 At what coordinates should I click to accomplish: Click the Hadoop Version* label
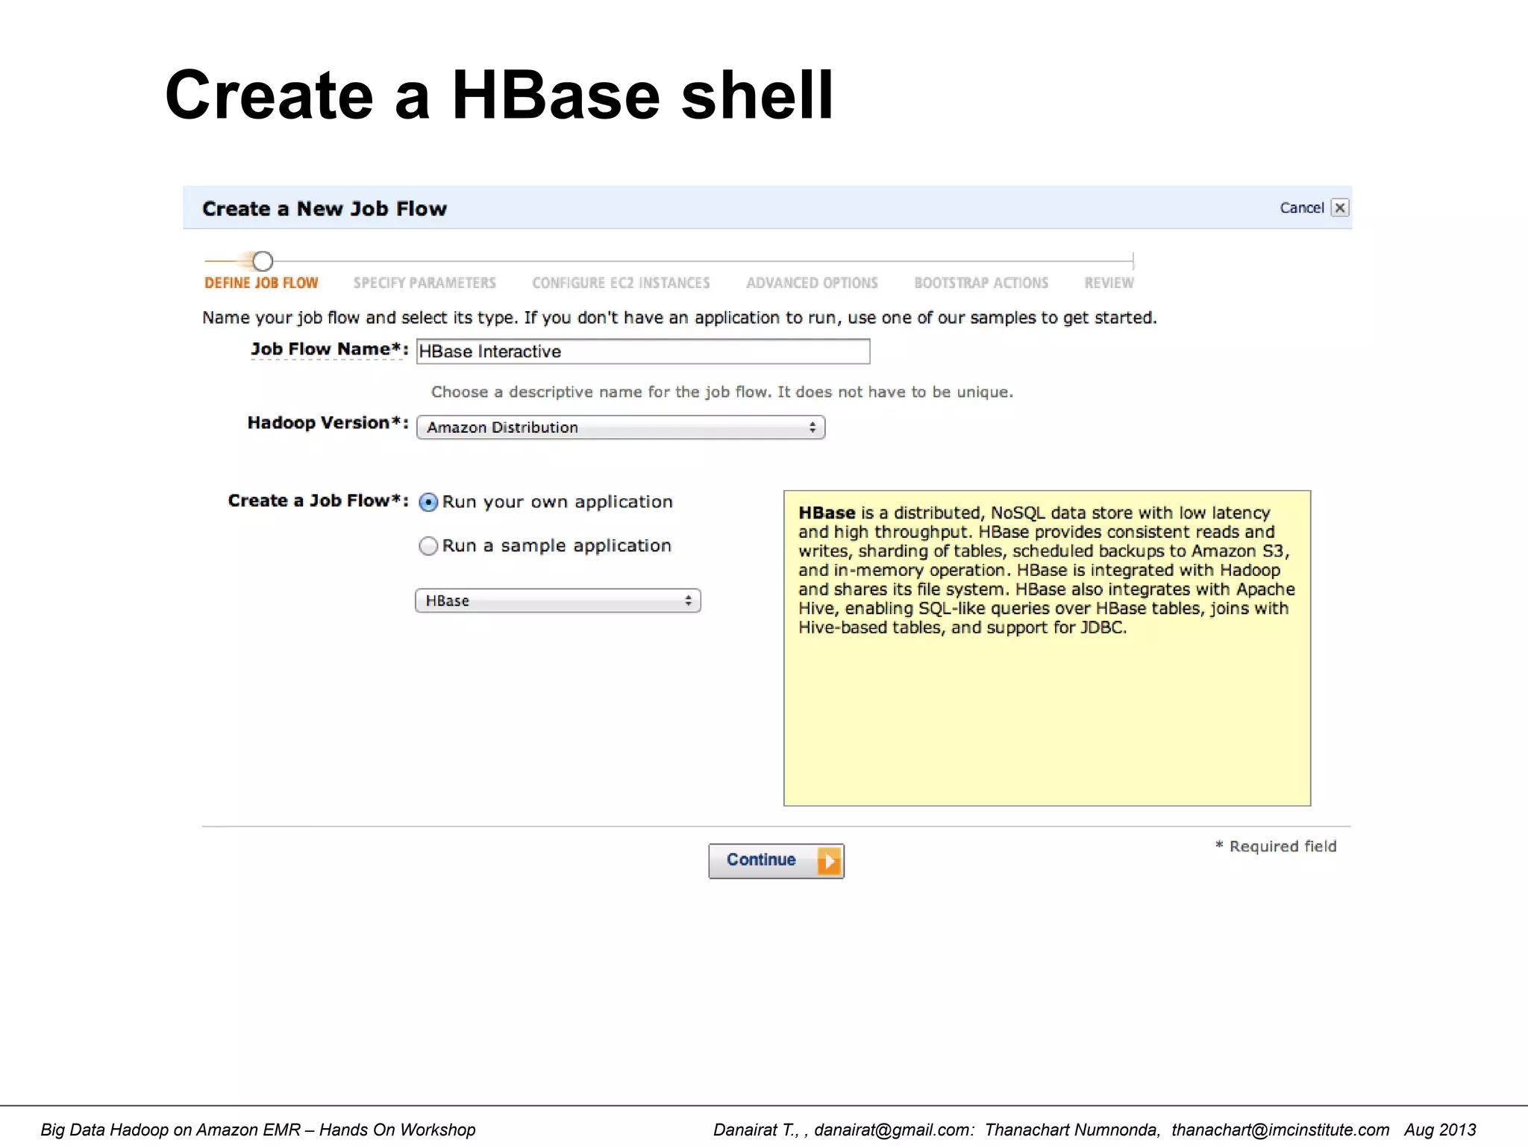[328, 423]
